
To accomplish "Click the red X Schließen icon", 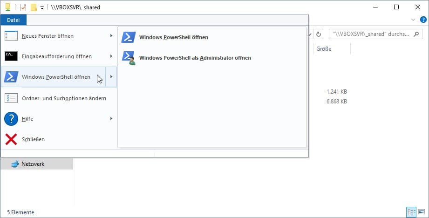I will tap(11, 139).
